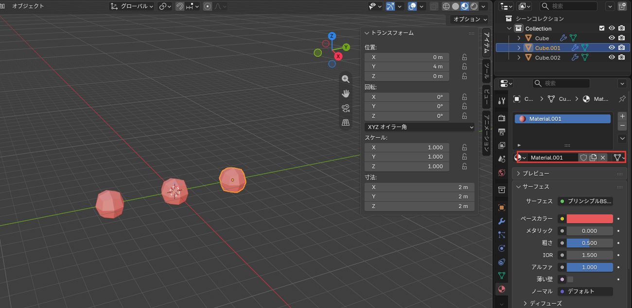This screenshot has width=632, height=308.
Task: Open the World properties globe icon
Action: click(x=502, y=172)
